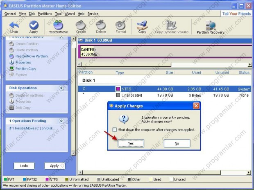Click Yes in Apply Changes dialog
The image size is (254, 190).
point(131,143)
